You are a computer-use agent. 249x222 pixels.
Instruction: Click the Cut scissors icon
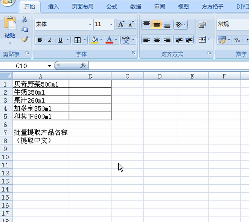click(25, 19)
